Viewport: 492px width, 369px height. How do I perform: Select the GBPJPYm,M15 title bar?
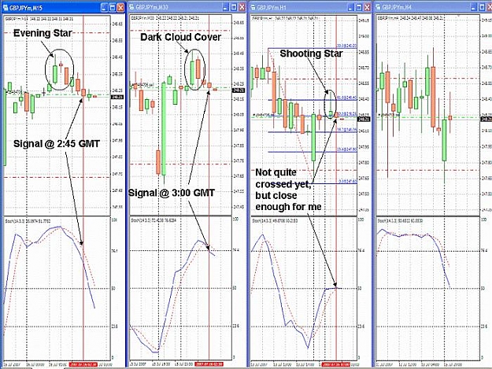63,8
